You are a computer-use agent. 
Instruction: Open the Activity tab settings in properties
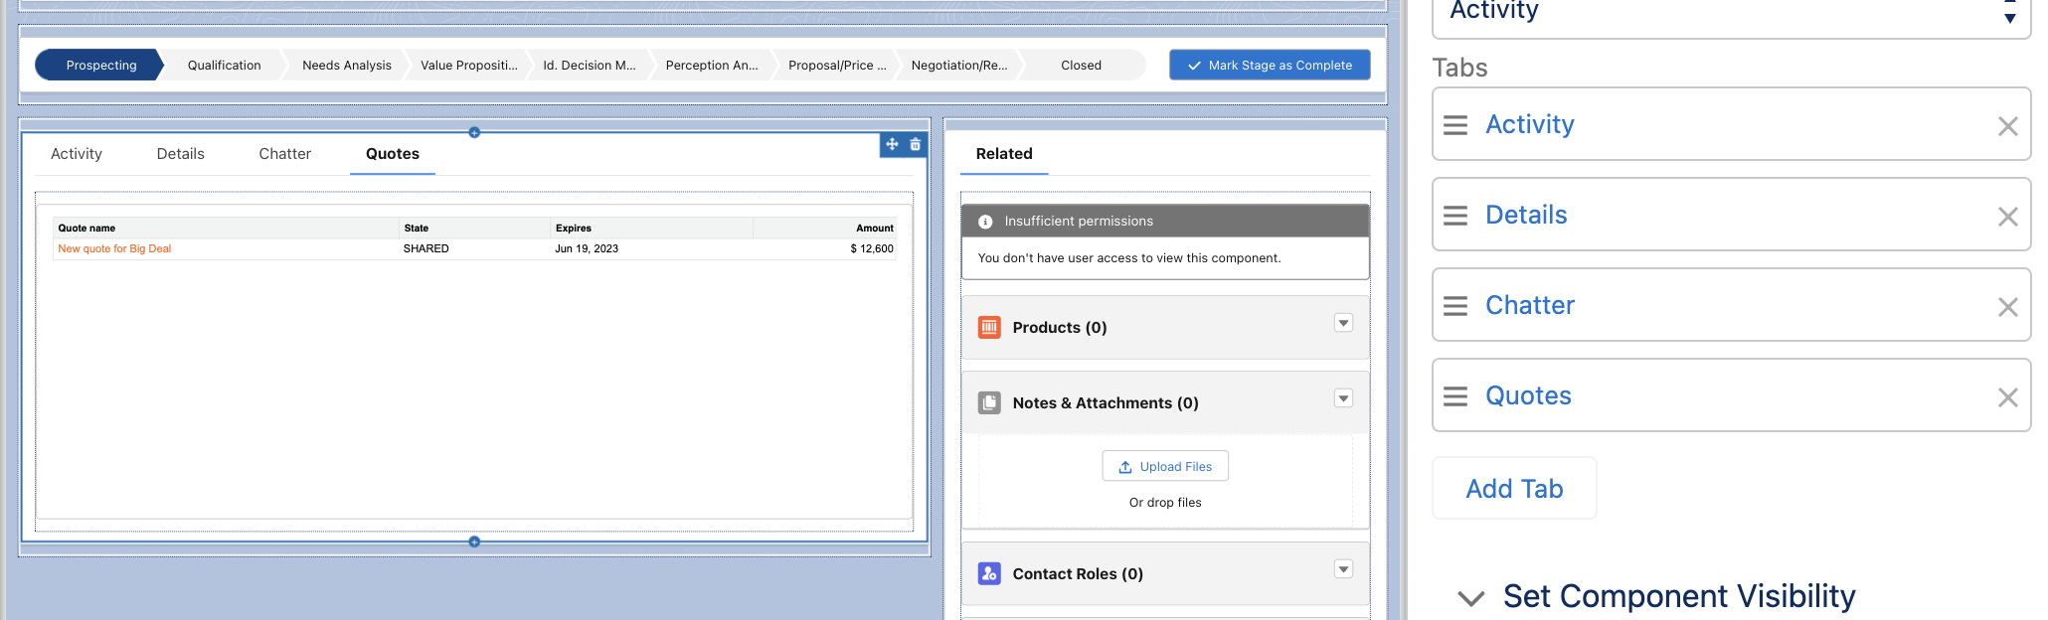[x=1530, y=124]
